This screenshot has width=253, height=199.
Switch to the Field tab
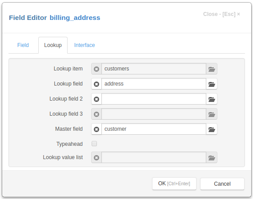point(23,45)
